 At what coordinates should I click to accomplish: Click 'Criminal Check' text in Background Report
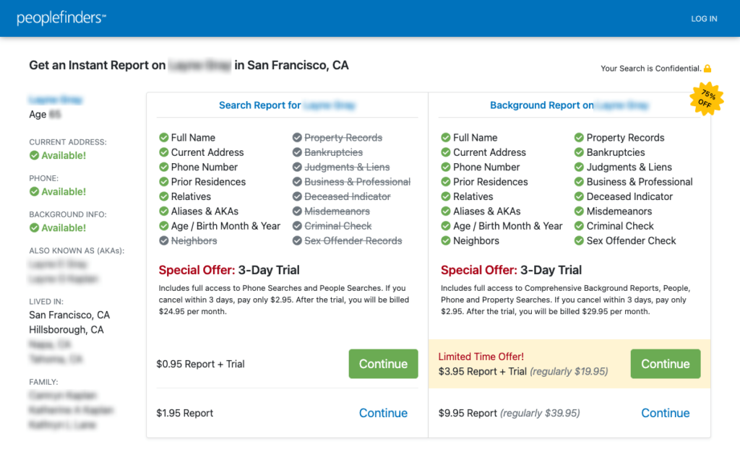click(x=620, y=226)
